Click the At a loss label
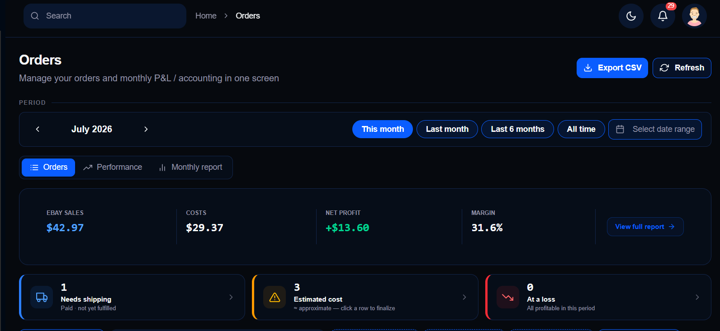The height and width of the screenshot is (331, 720). pos(541,299)
